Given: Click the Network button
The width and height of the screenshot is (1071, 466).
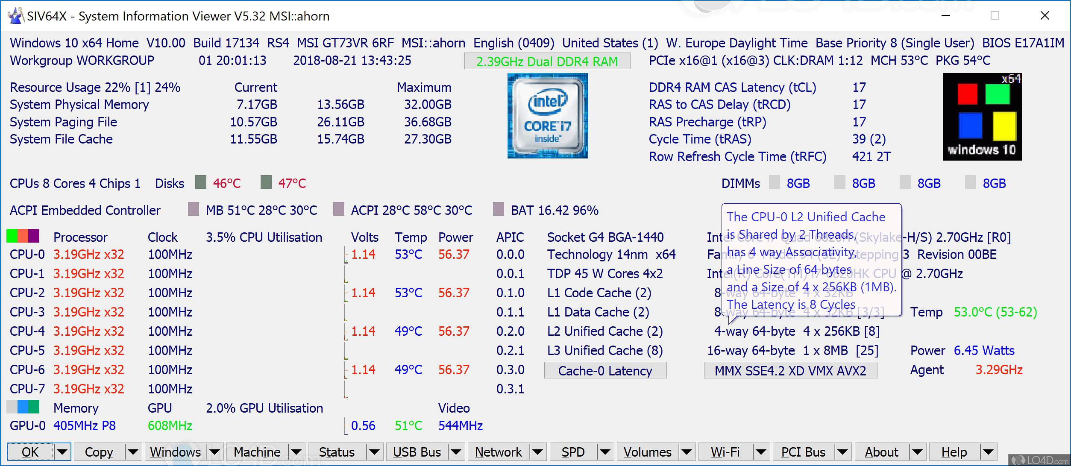Looking at the screenshot, I should 499,452.
